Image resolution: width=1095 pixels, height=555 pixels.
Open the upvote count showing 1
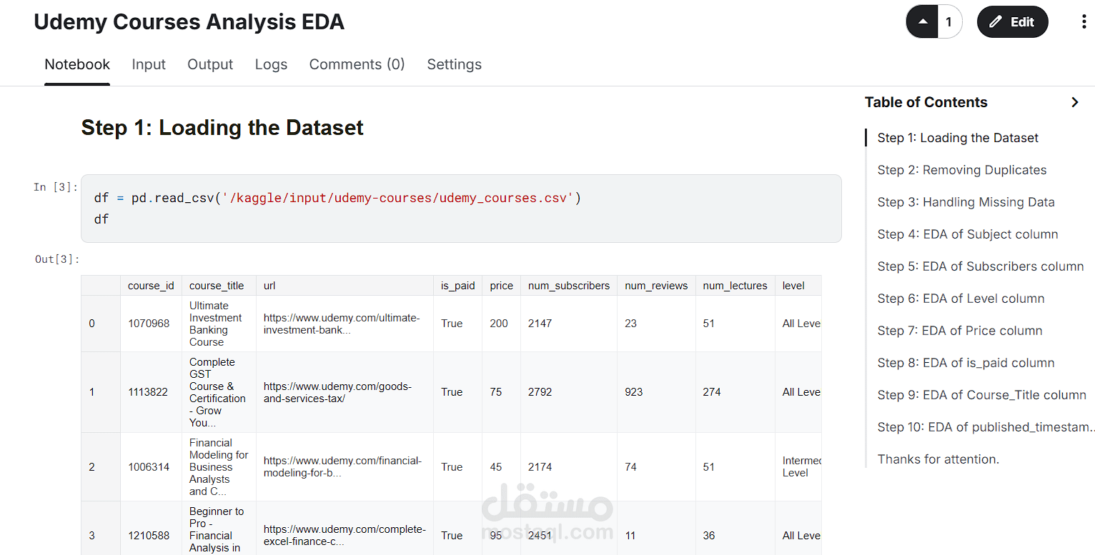point(949,22)
